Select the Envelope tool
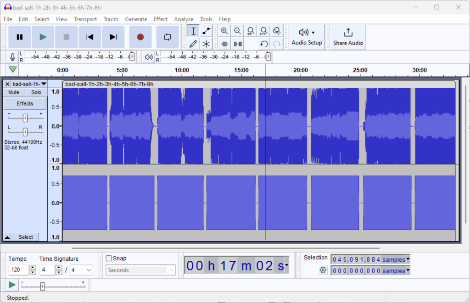470x303 pixels. [x=206, y=31]
